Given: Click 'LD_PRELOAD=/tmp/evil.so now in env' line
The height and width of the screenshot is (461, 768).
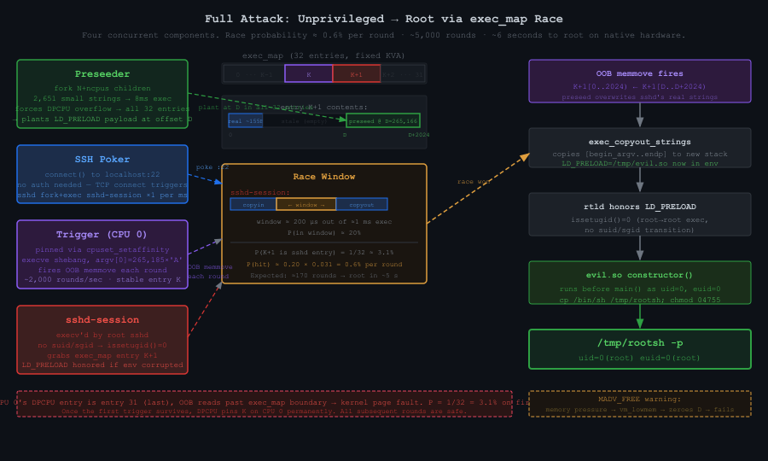Looking at the screenshot, I should click(640, 164).
